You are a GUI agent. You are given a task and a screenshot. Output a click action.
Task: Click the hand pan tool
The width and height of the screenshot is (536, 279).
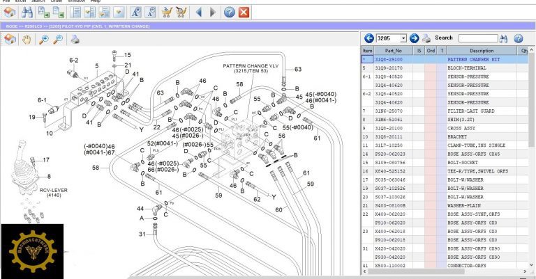(x=27, y=39)
